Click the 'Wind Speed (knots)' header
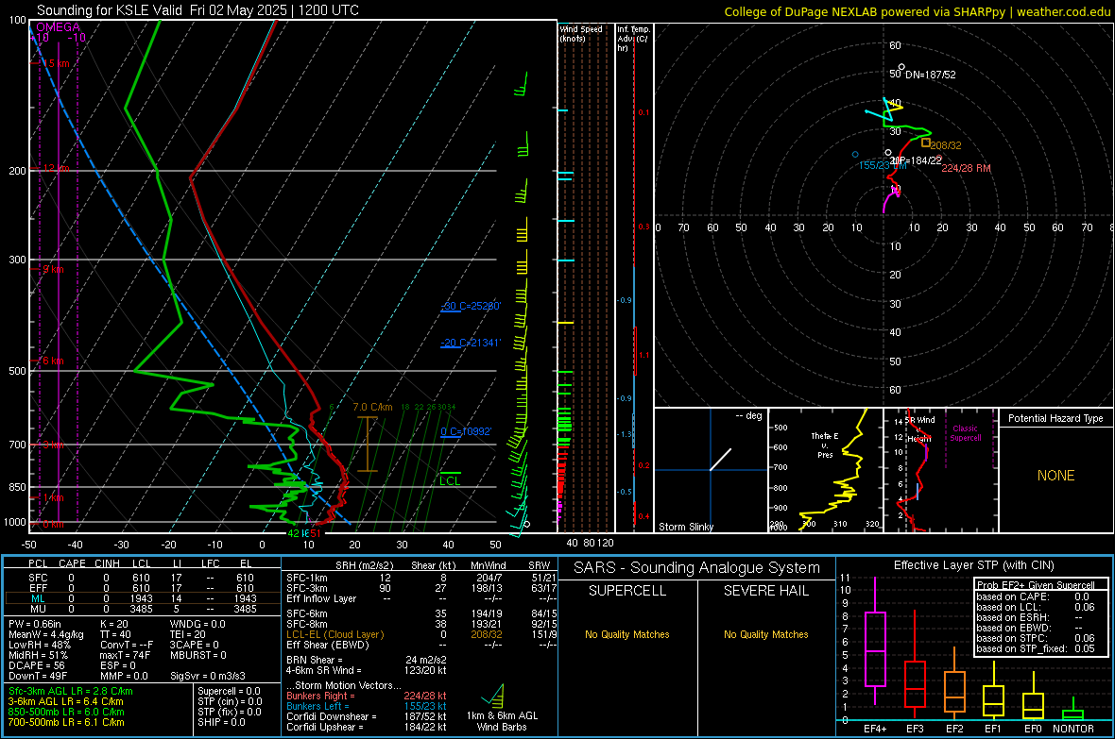The image size is (1115, 739). pyautogui.click(x=581, y=34)
